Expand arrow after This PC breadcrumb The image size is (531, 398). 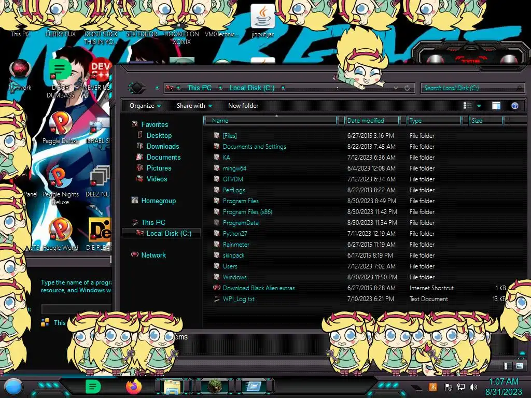(220, 88)
